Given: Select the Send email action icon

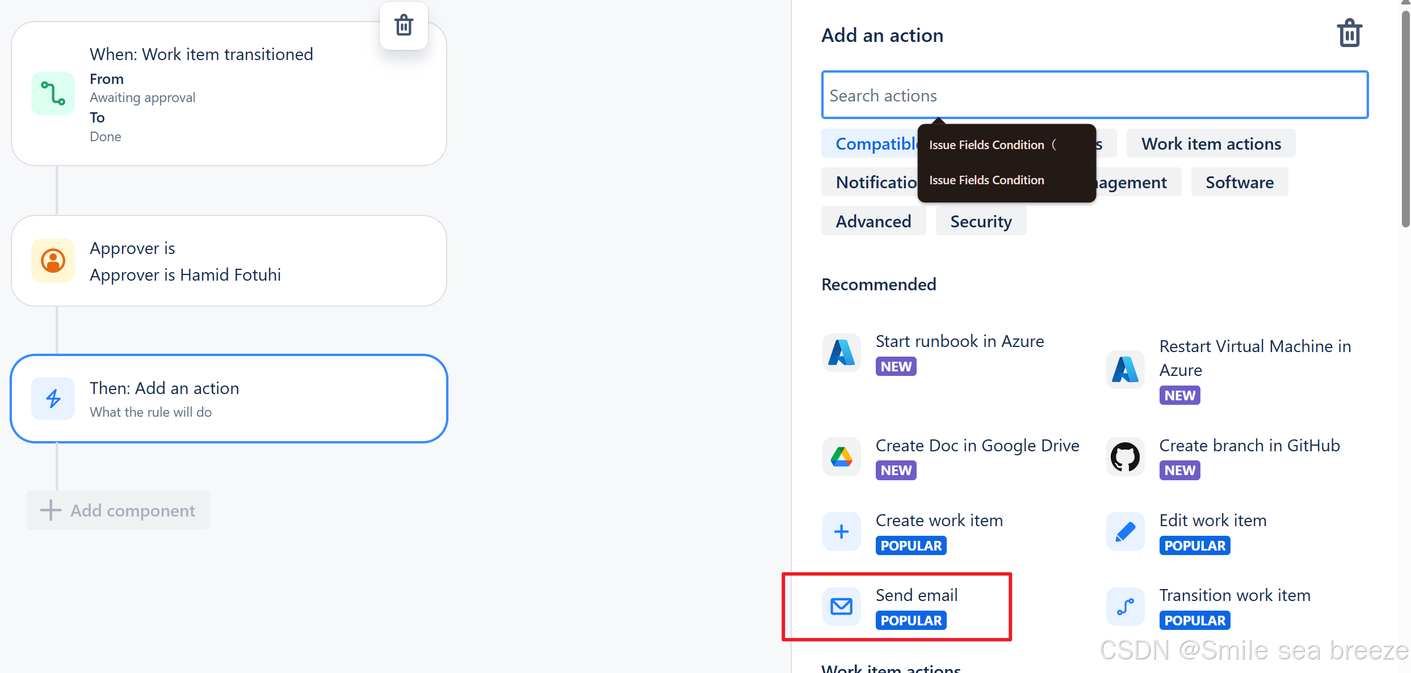Looking at the screenshot, I should (841, 606).
